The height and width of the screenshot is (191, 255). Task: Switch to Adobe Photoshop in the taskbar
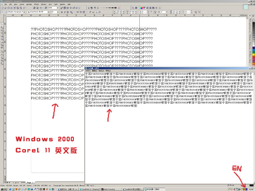pyautogui.click(x=111, y=189)
